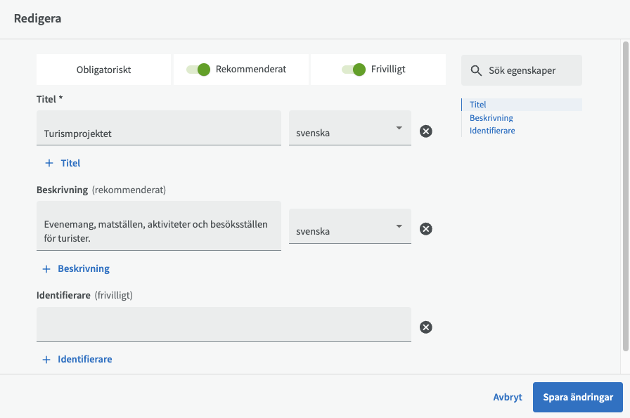Screen dimensions: 630x418
Task: Clear the Beskrivning entry using its X icon
Action: pyautogui.click(x=425, y=228)
